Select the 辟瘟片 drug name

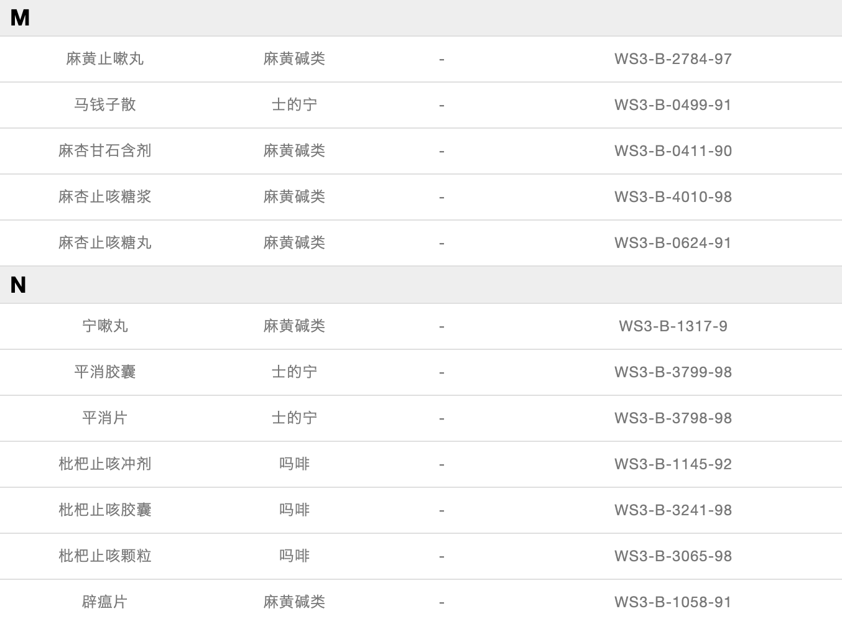pos(104,602)
